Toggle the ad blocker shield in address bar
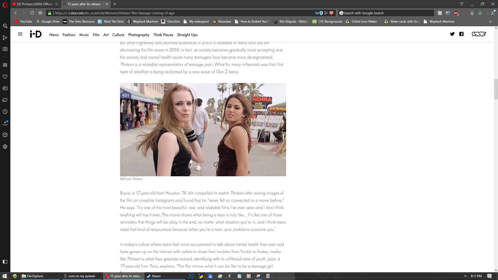 [x=321, y=13]
